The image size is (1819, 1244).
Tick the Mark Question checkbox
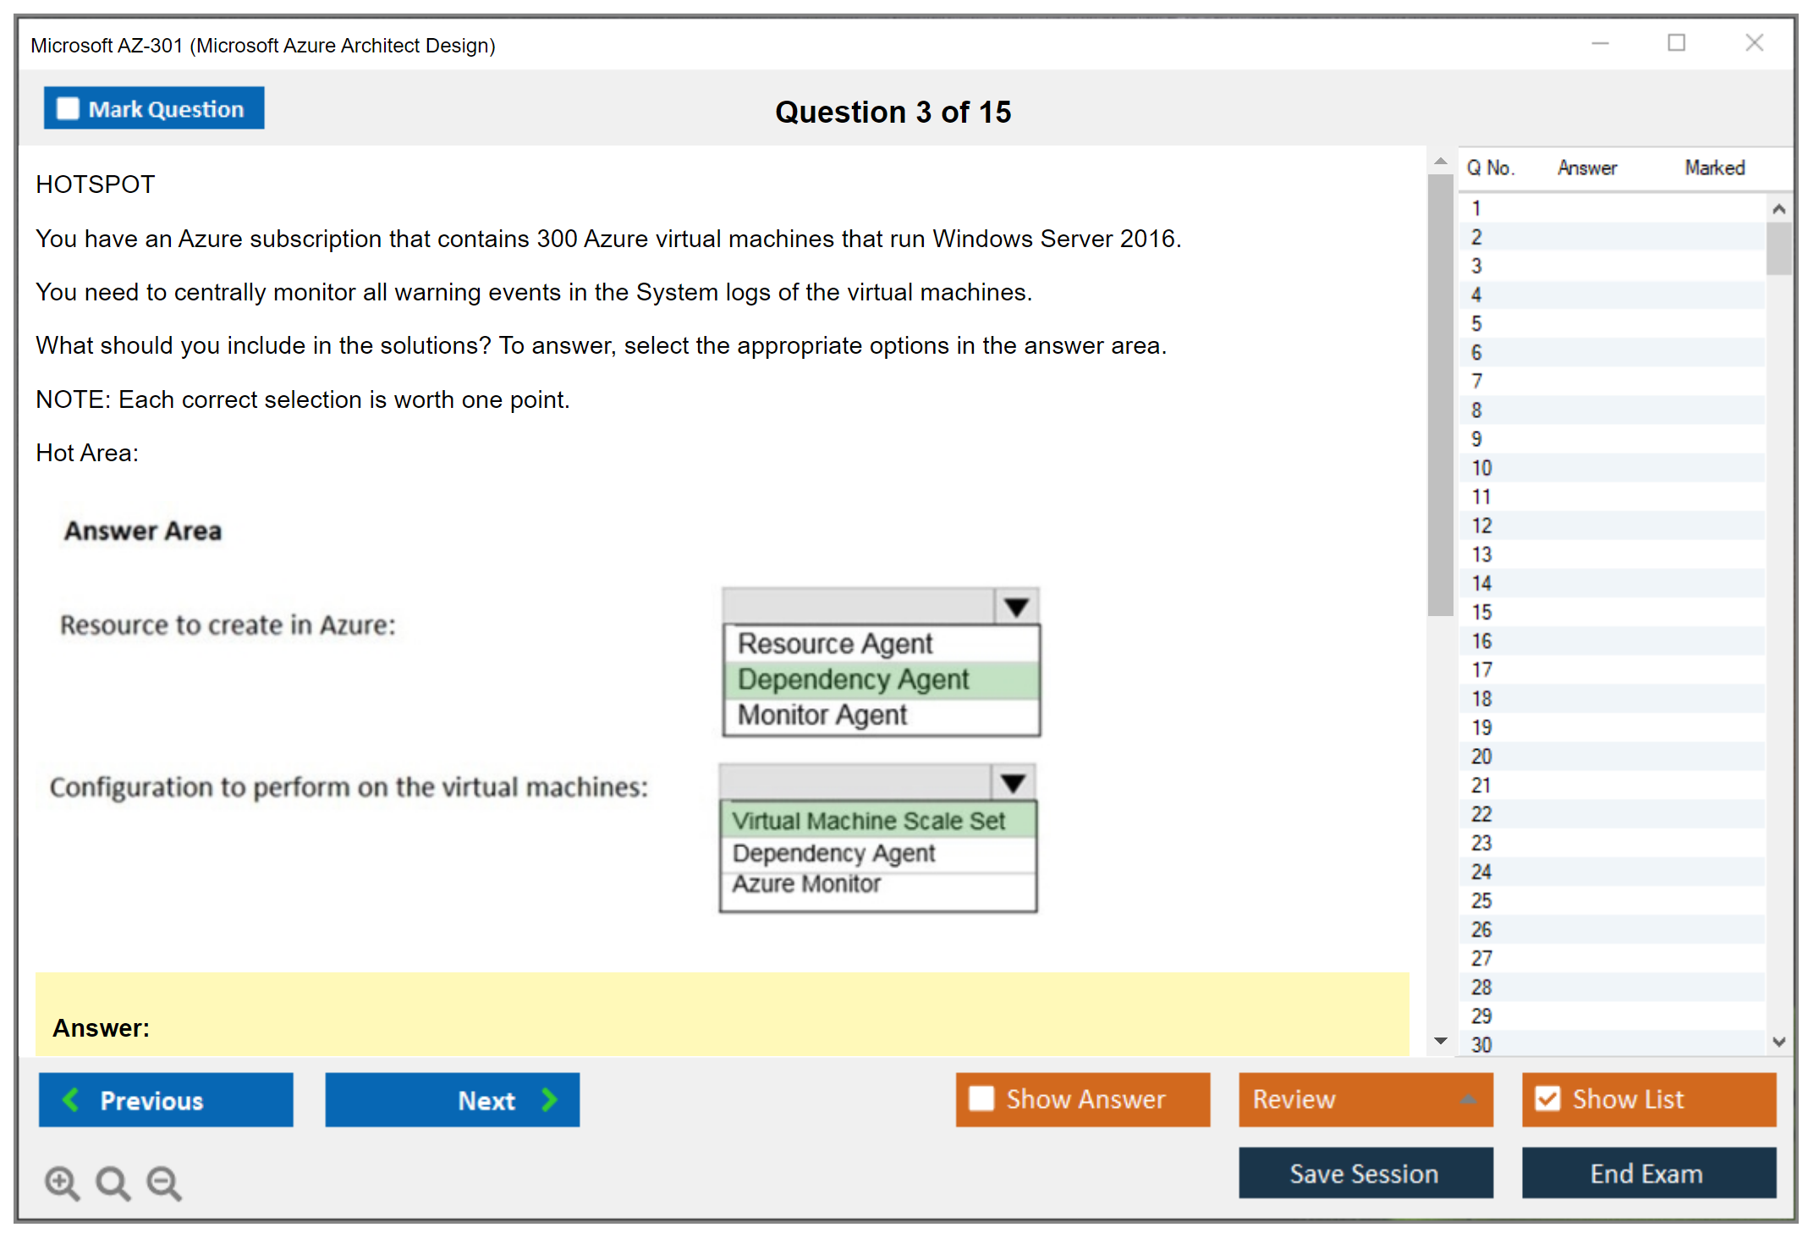[68, 108]
